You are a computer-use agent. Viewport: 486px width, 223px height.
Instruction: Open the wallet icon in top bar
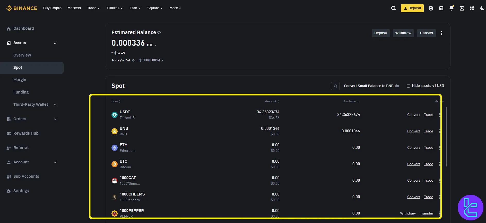(x=441, y=8)
